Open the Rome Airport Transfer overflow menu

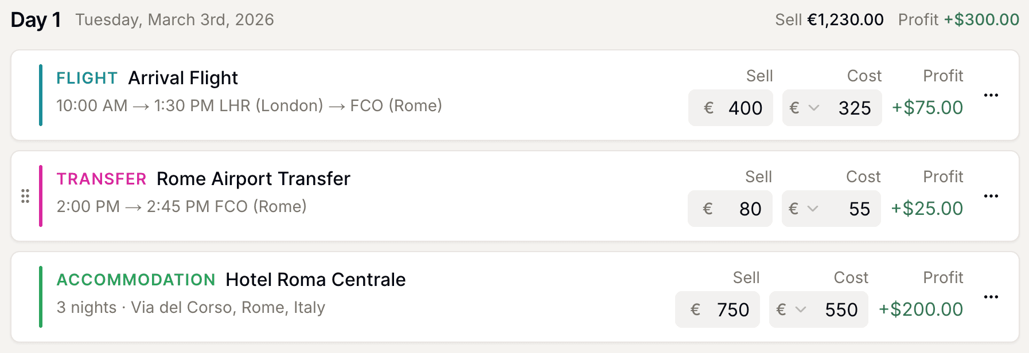coord(992,195)
